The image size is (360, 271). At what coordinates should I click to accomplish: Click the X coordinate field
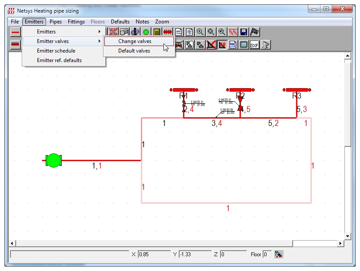(154, 254)
